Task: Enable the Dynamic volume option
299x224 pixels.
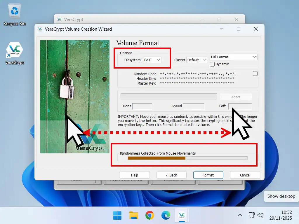Action: (212, 64)
